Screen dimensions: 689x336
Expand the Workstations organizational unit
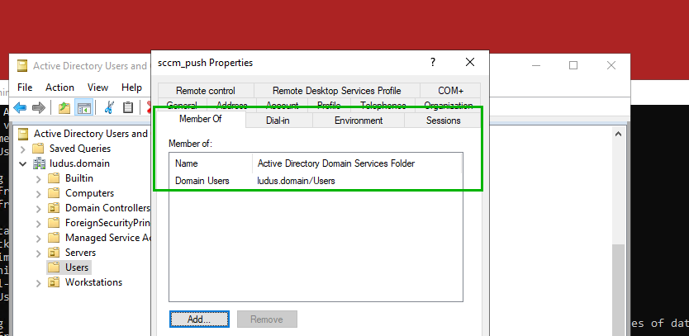click(x=39, y=282)
